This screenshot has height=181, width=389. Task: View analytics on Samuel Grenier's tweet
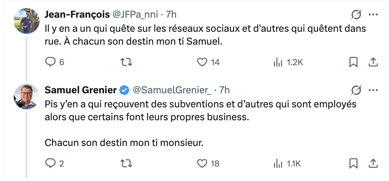click(278, 163)
